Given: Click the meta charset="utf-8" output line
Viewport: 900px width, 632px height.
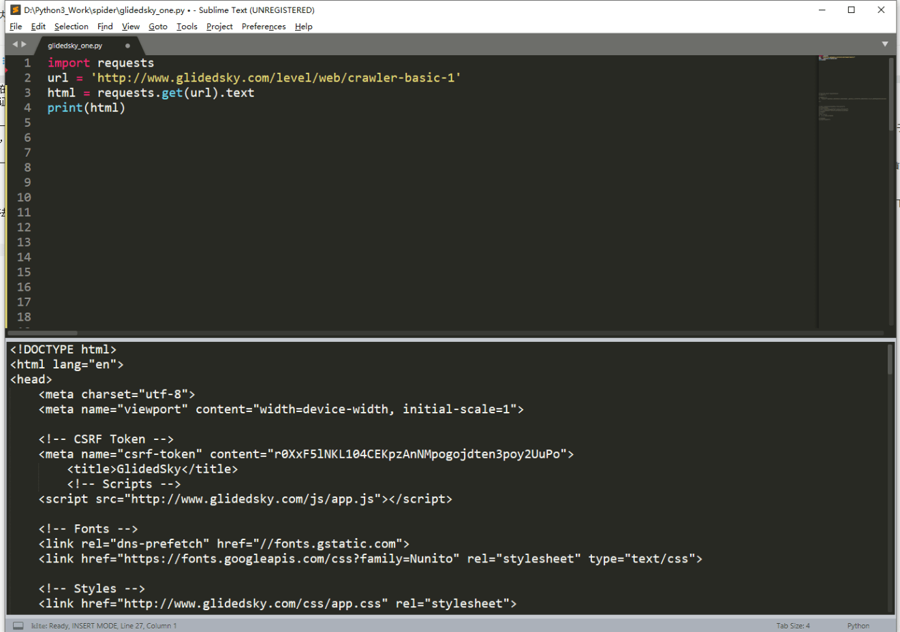Looking at the screenshot, I should (117, 394).
